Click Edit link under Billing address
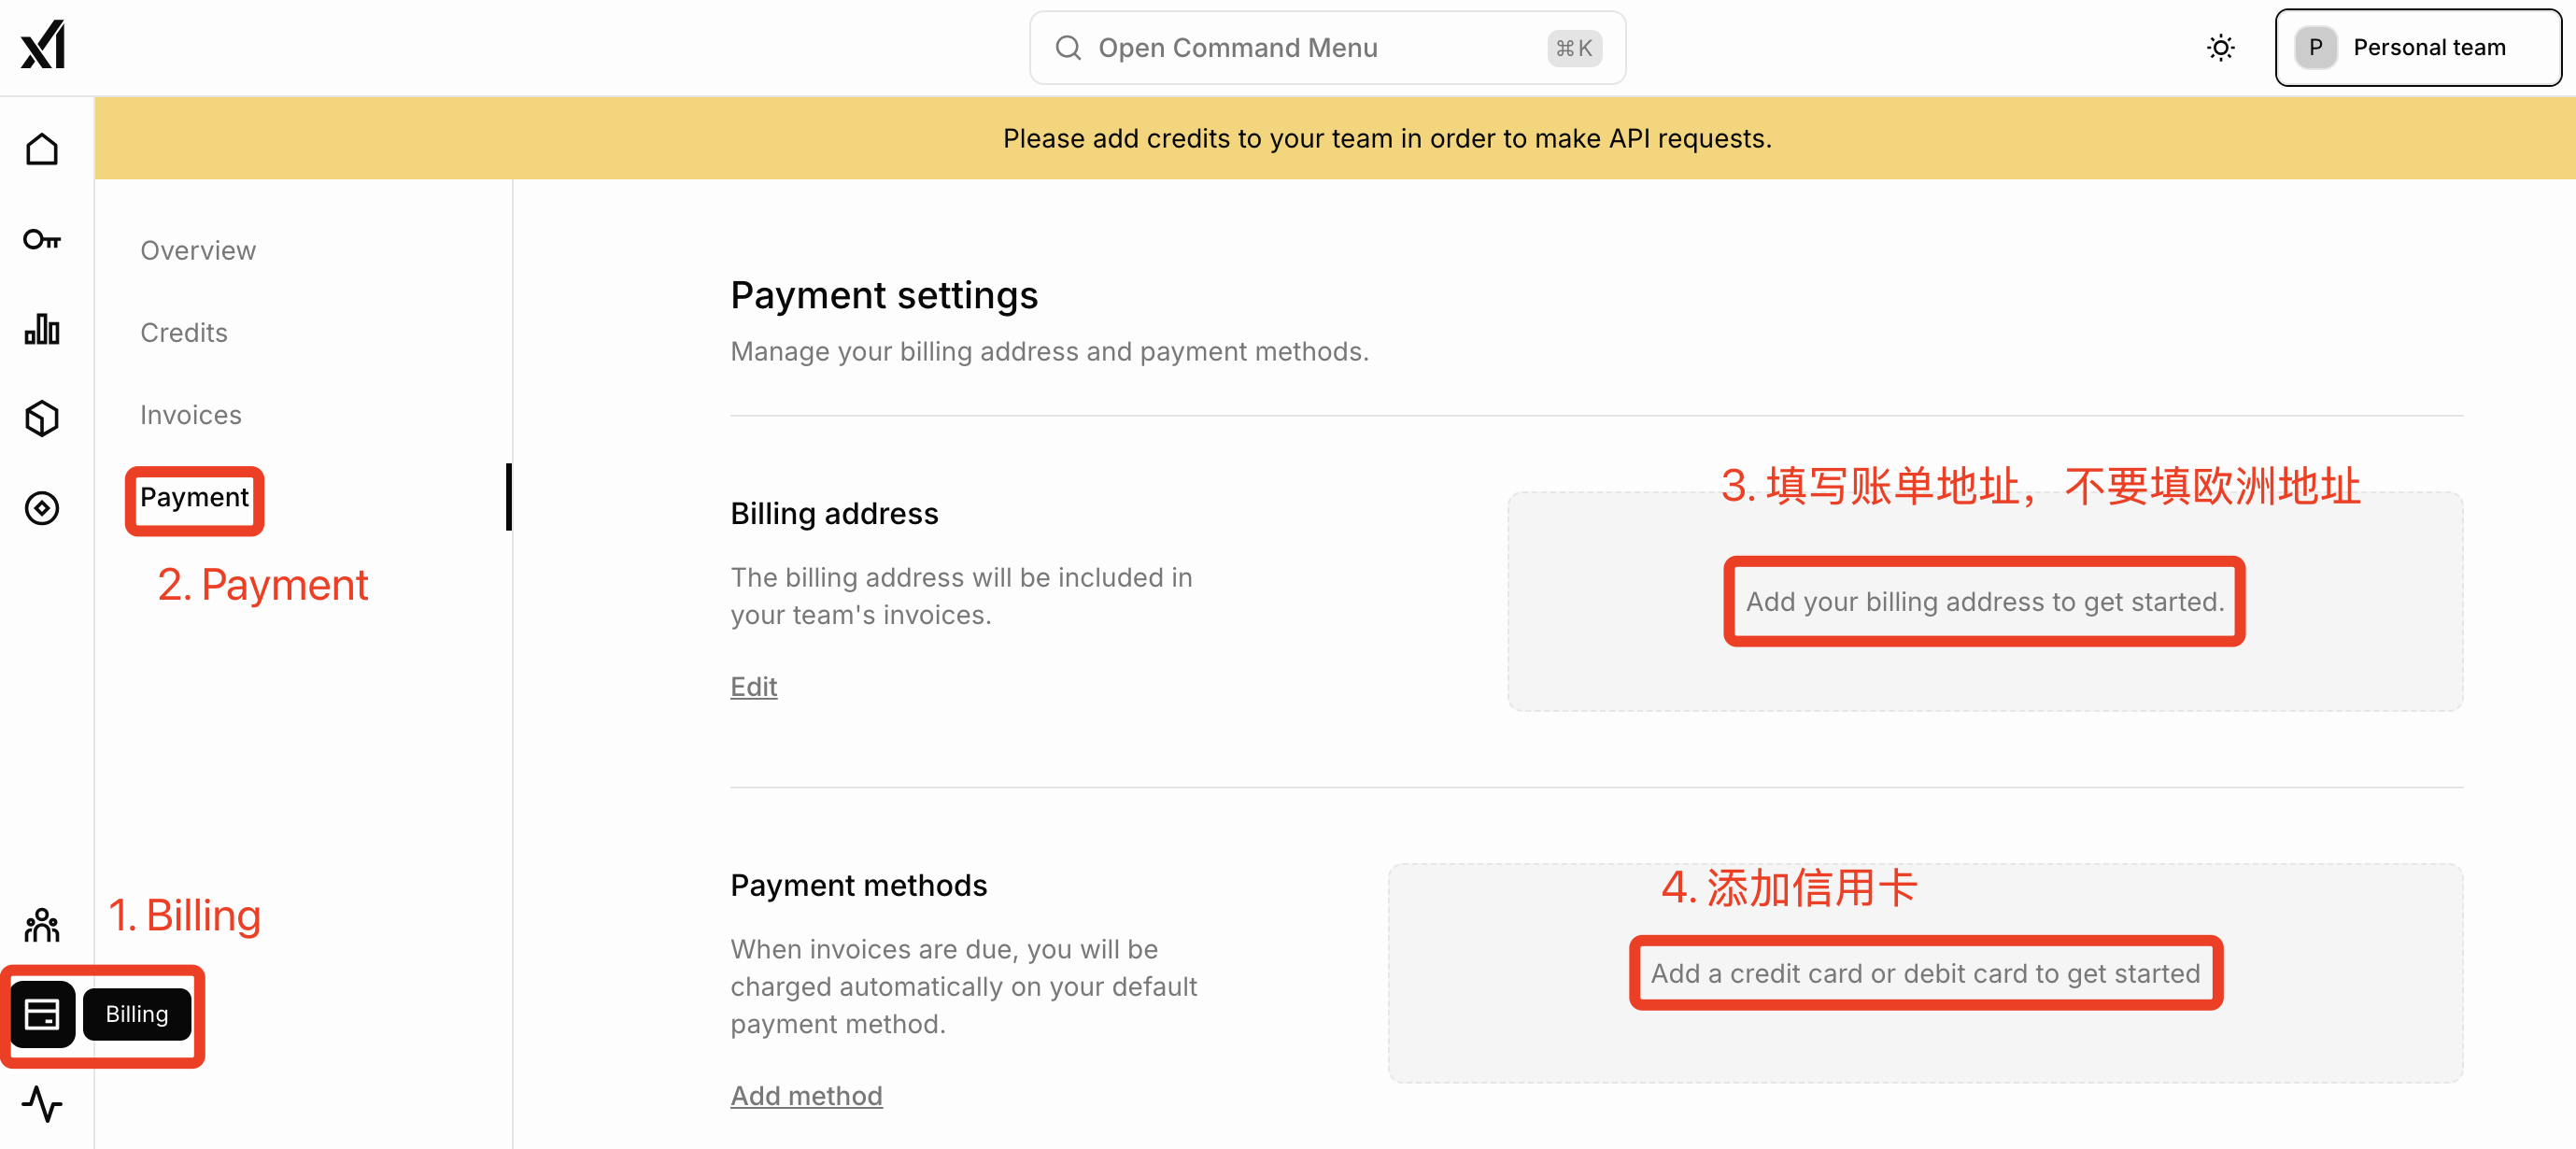The height and width of the screenshot is (1149, 2576). [x=753, y=686]
